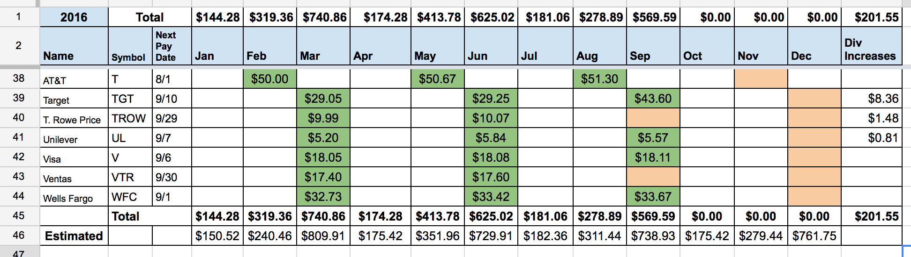Select the empty orange September cell for TROW
Viewport: 911px width, 257px height.
653,118
